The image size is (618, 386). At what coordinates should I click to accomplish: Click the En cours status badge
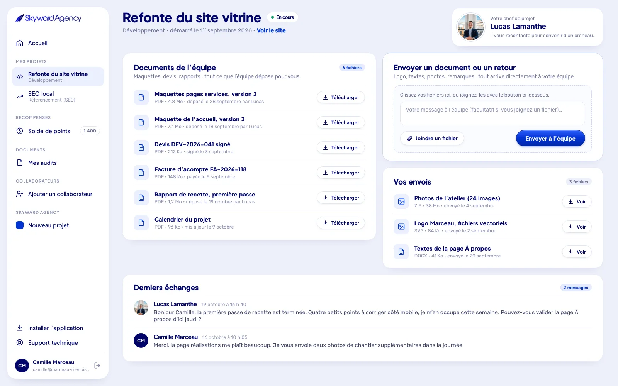282,17
